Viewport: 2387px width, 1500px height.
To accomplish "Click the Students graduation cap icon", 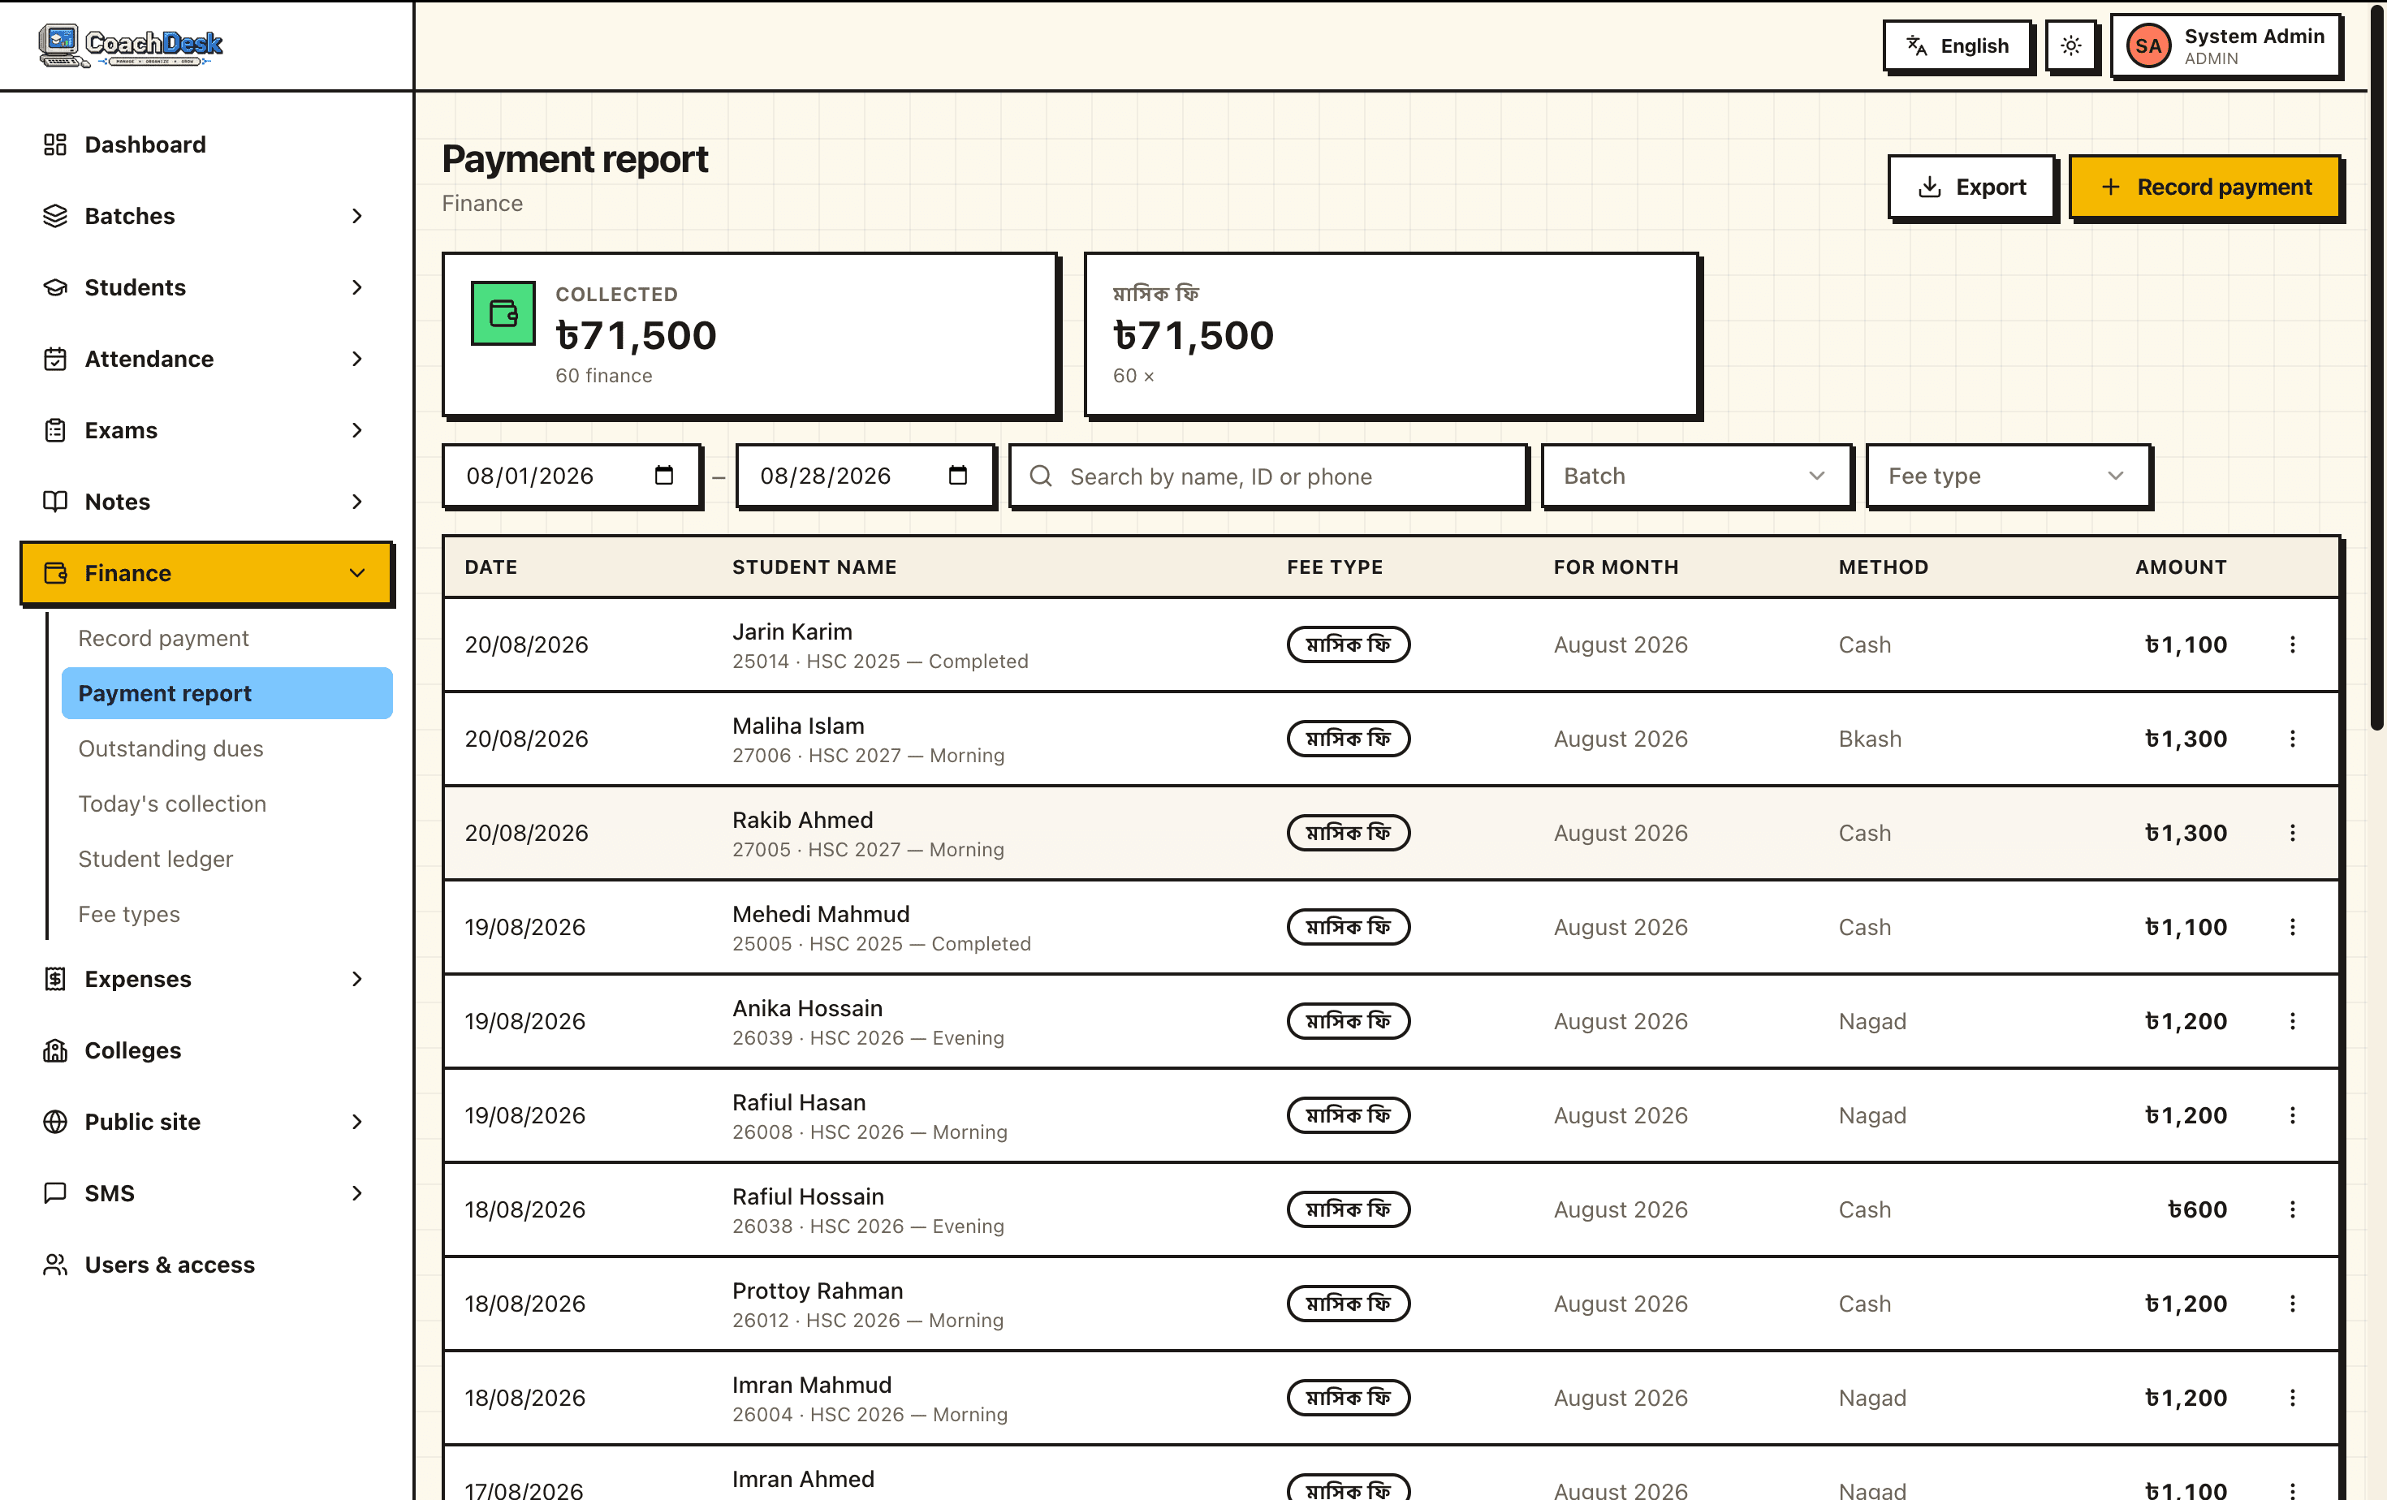I will point(55,287).
